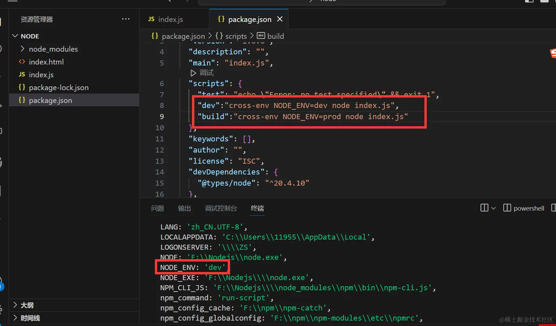556x326 pixels.
Task: Select the powershell terminal instance
Action: point(524,208)
